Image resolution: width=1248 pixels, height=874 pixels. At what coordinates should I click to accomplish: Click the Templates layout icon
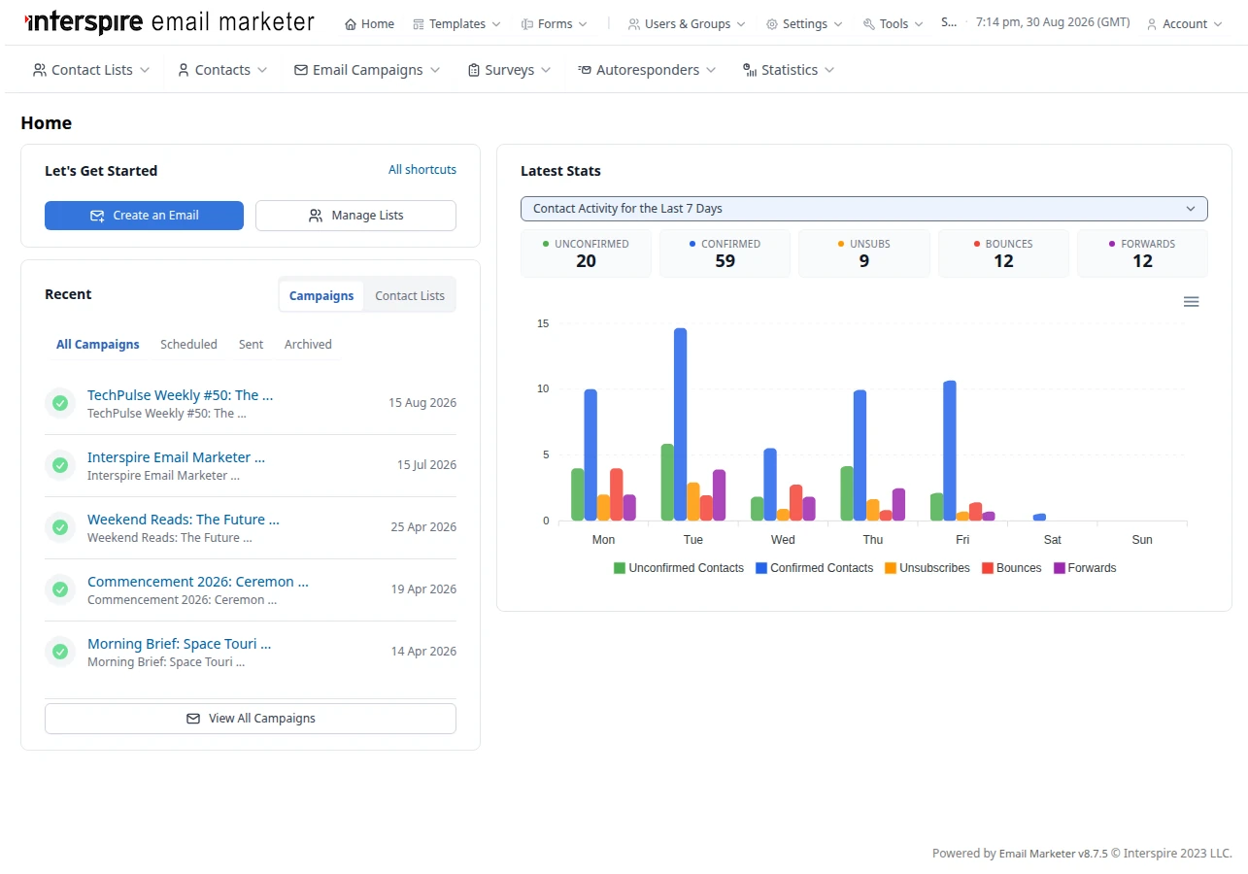click(419, 24)
